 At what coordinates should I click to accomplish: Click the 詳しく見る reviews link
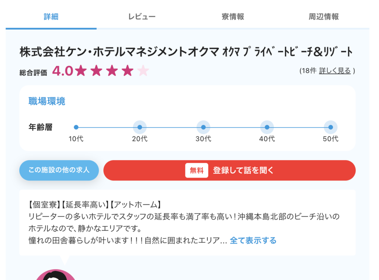pos(335,71)
